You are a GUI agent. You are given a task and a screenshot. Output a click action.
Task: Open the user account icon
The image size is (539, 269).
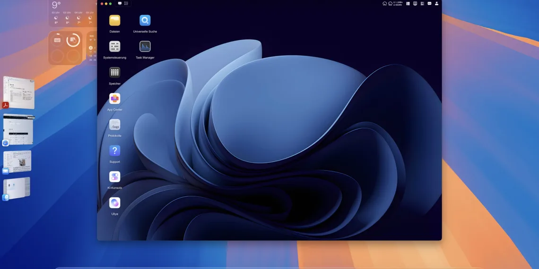coord(436,3)
